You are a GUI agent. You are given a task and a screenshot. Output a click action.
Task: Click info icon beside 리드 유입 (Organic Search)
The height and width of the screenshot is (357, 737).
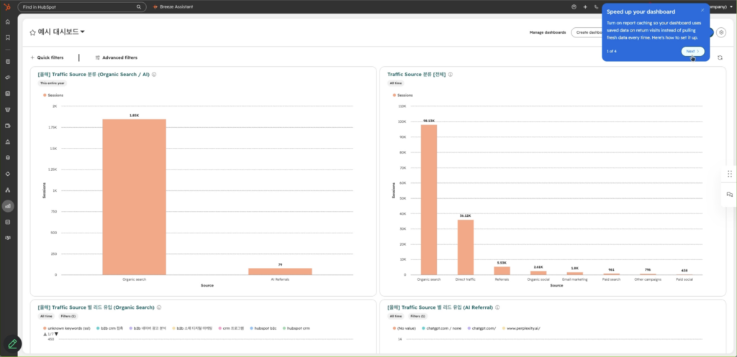pyautogui.click(x=159, y=307)
